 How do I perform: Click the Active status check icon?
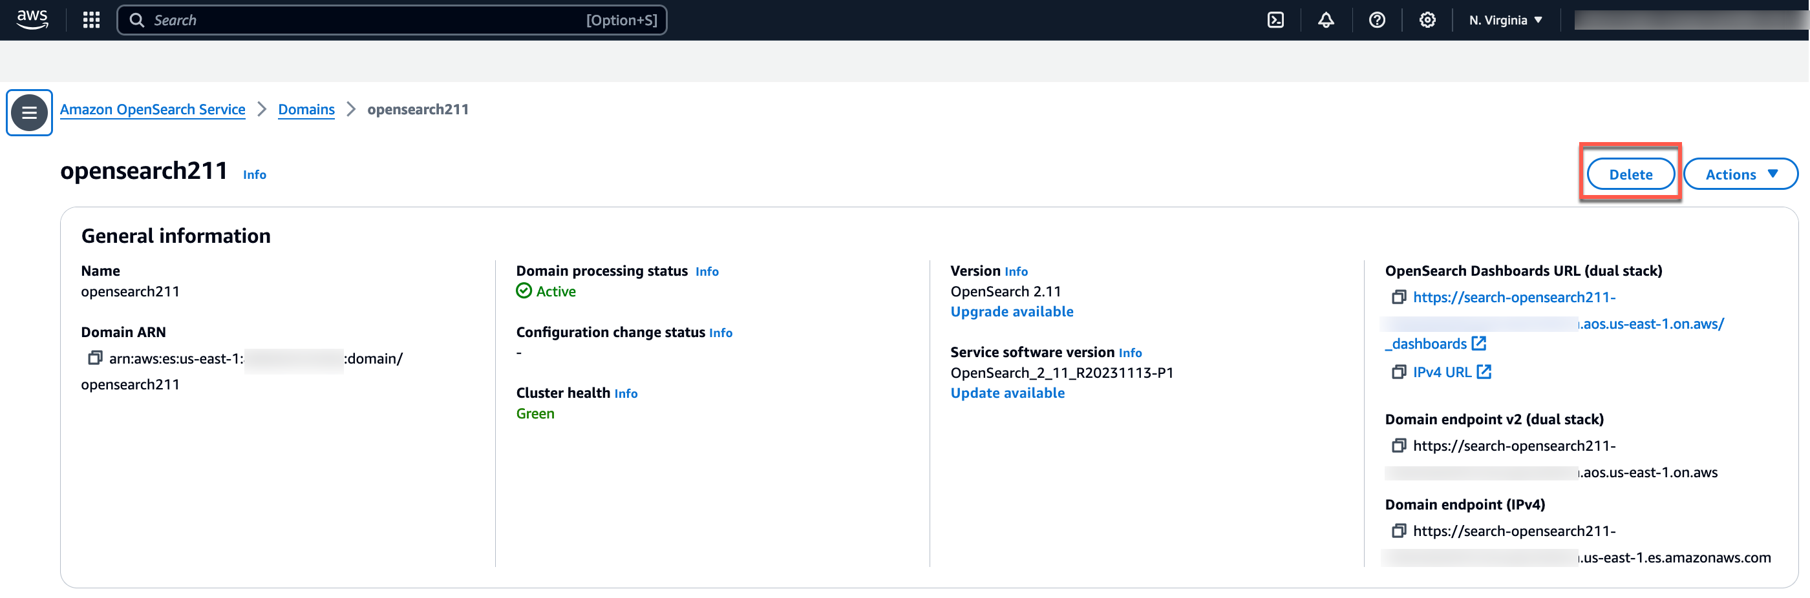(524, 291)
